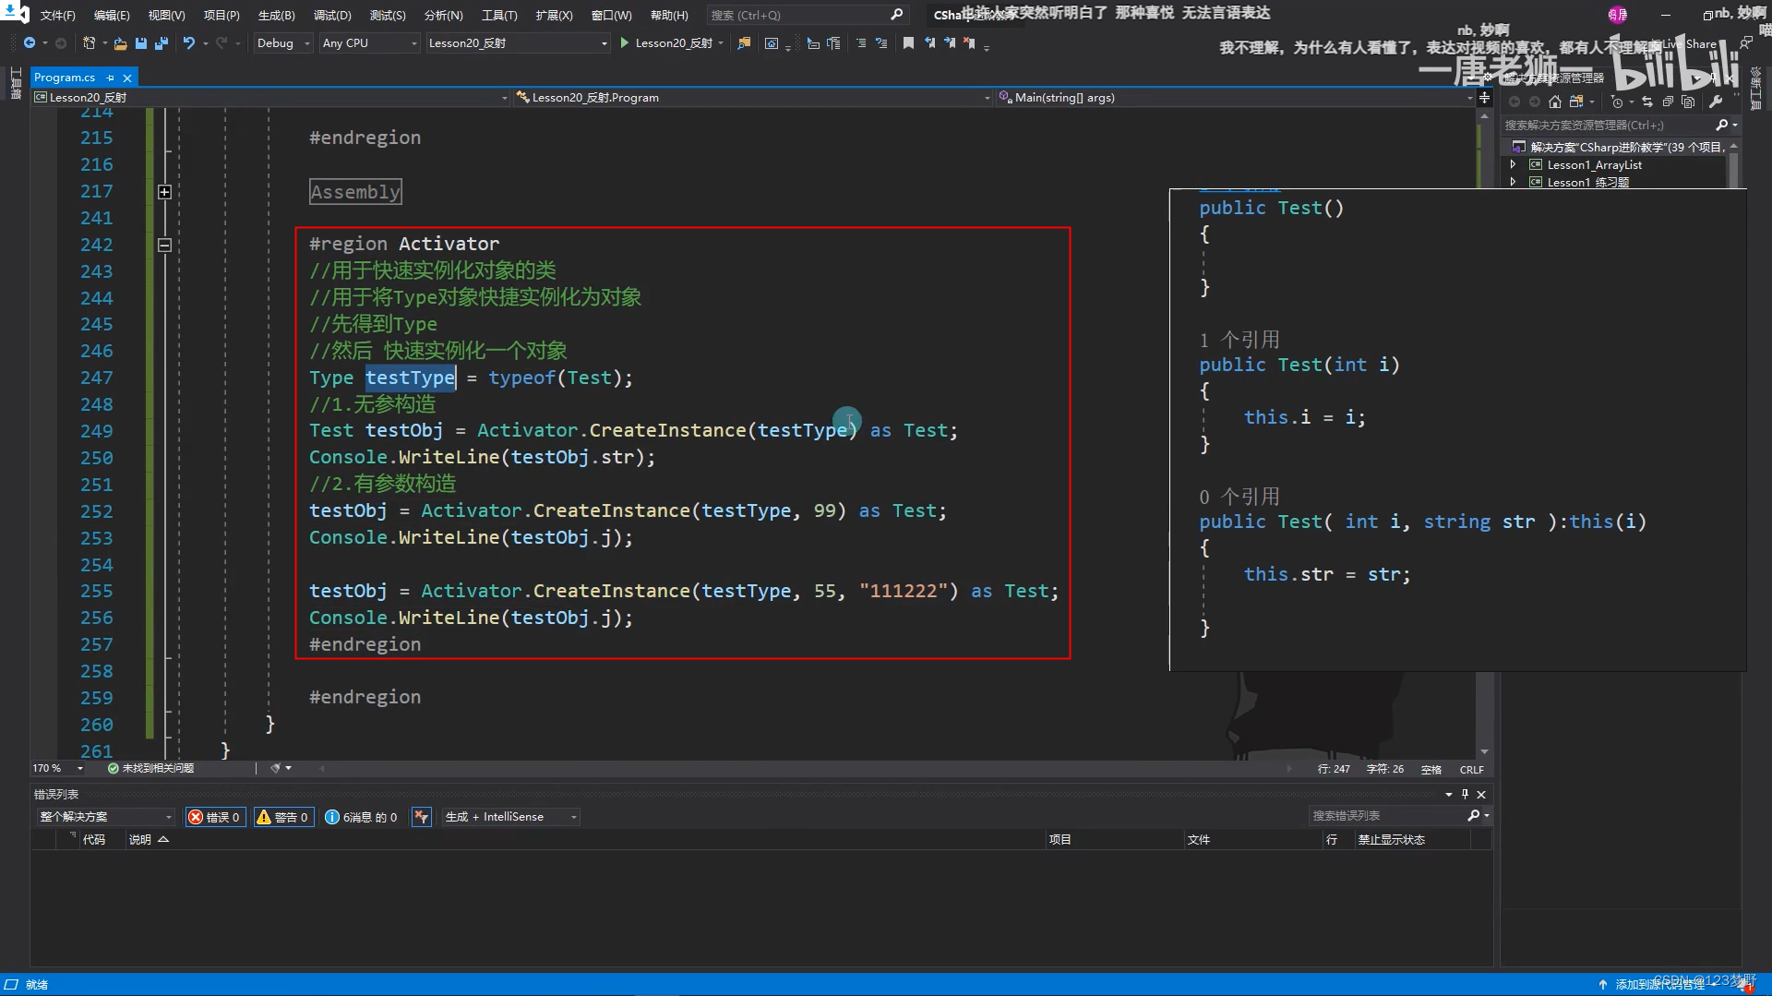1772x996 pixels.
Task: Open the 文件(F) menu
Action: tap(57, 16)
